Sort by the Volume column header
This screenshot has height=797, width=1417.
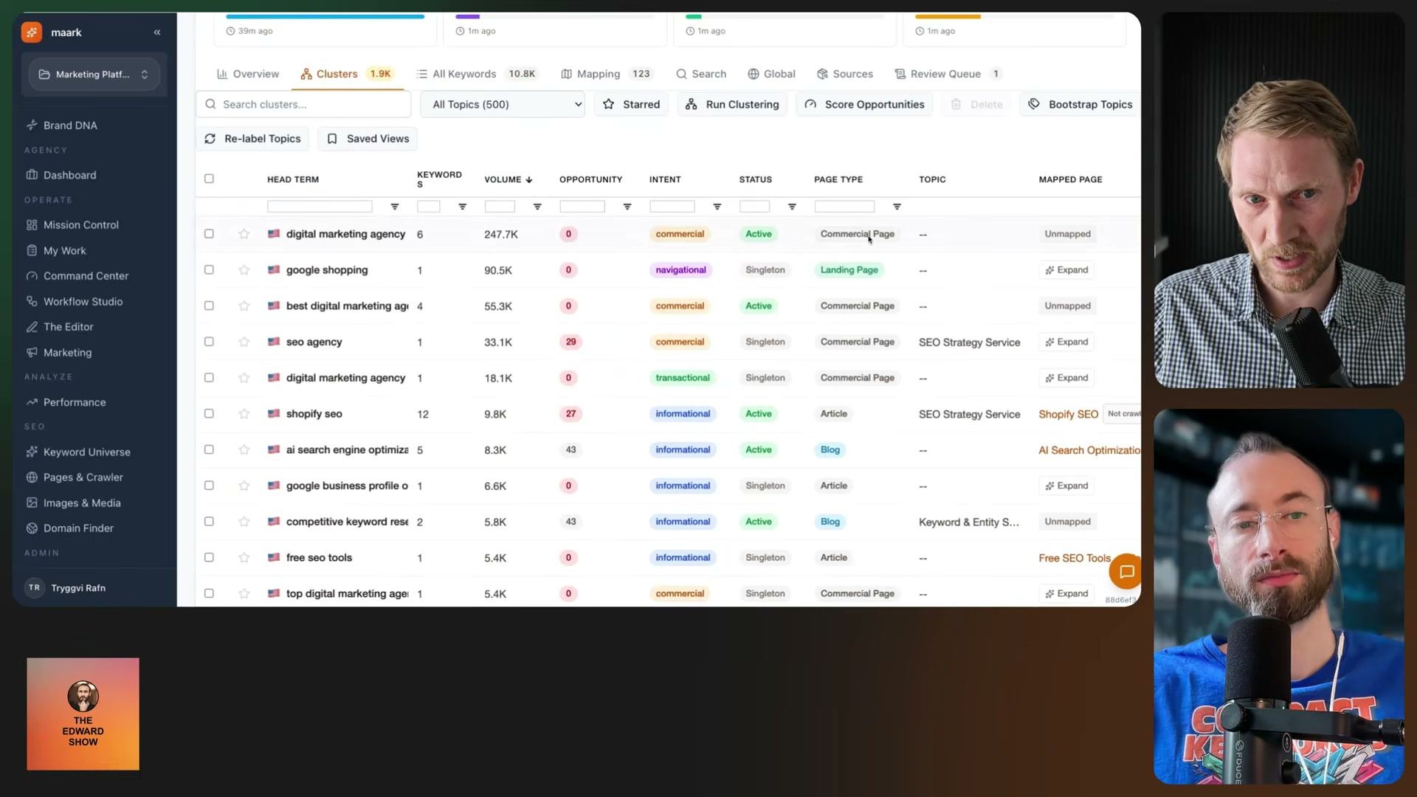pos(508,179)
